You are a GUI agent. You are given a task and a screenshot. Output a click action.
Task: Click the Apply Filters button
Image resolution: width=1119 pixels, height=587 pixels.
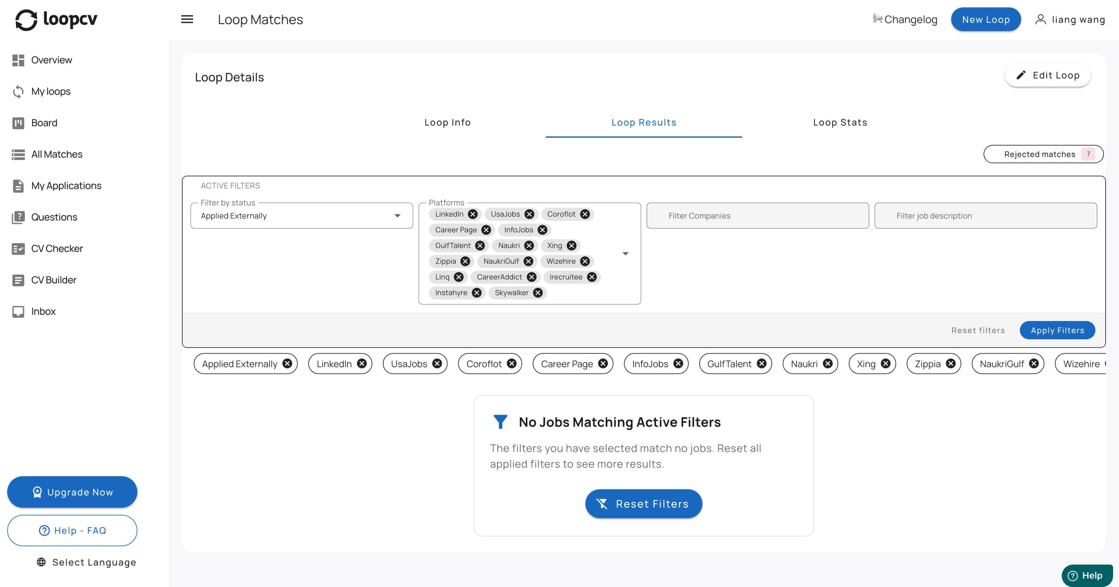click(x=1057, y=330)
